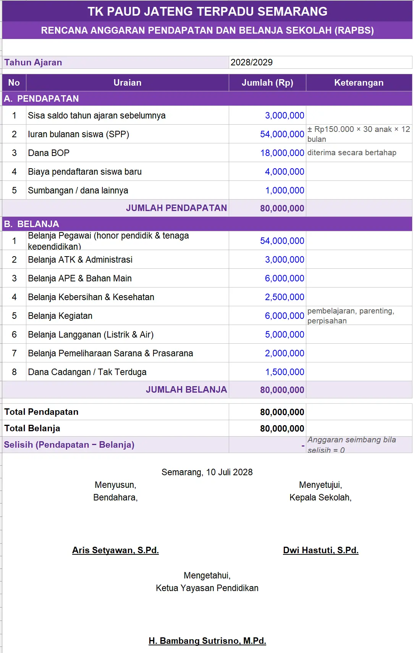Screen dimensions: 414x653
Task: Select the 'No' column header
Action: [14, 83]
